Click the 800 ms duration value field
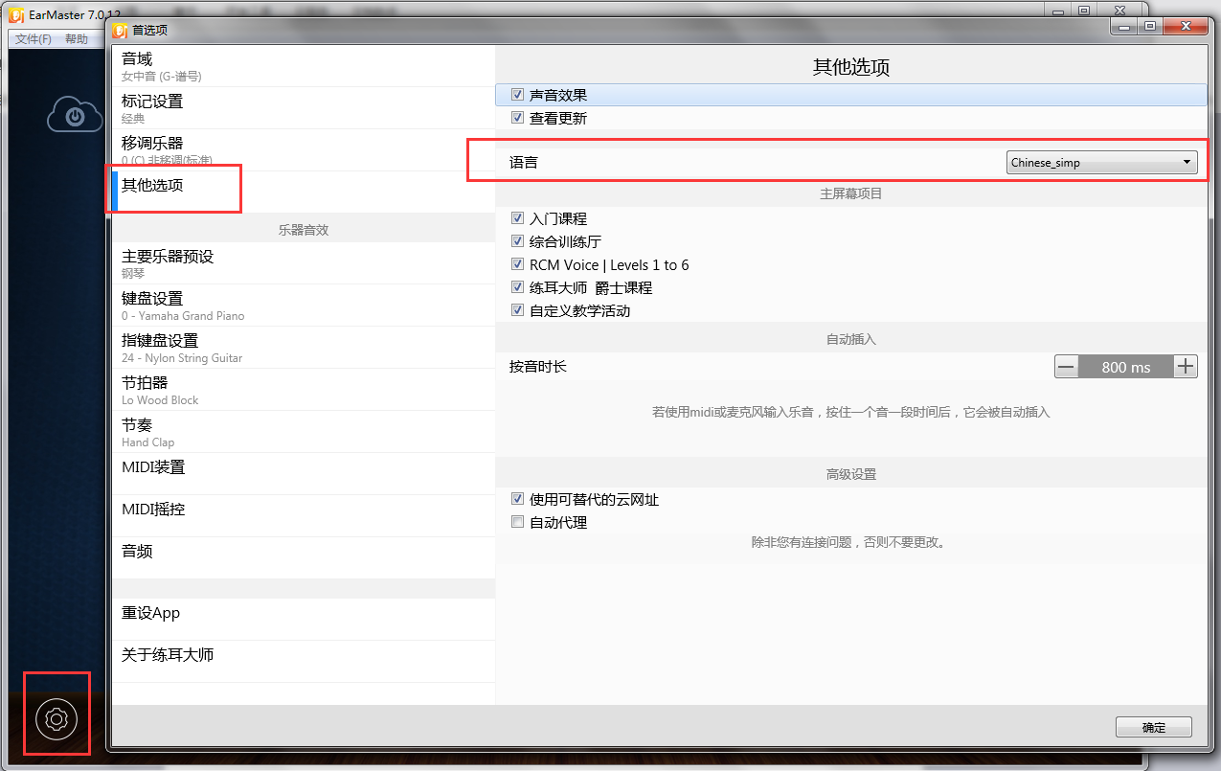The height and width of the screenshot is (771, 1221). 1125,367
